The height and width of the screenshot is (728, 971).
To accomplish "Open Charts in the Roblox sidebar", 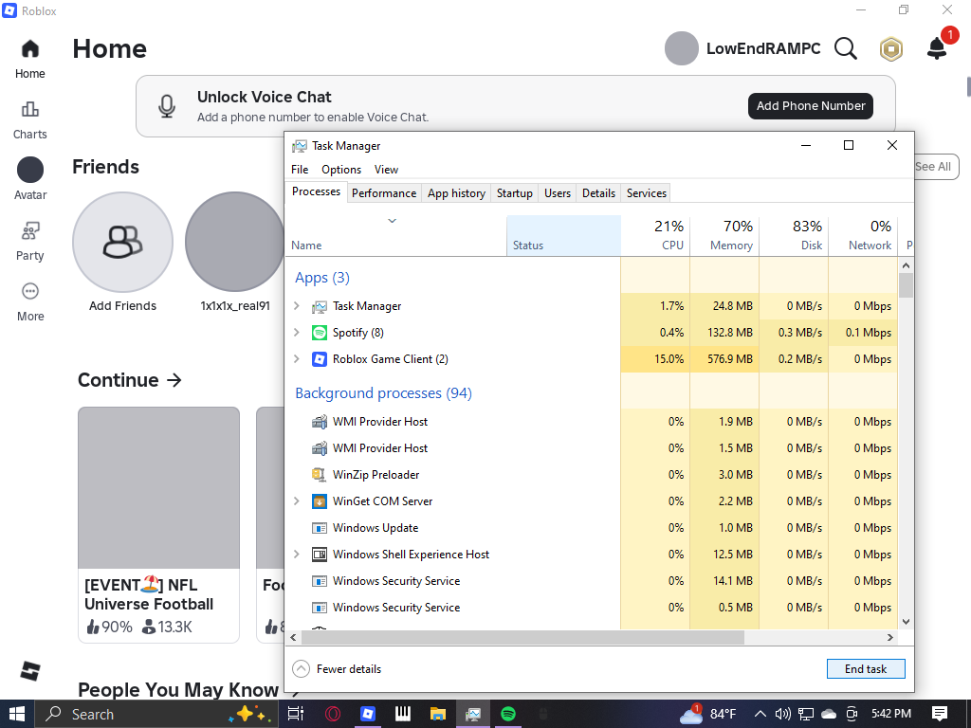I will [x=29, y=110].
